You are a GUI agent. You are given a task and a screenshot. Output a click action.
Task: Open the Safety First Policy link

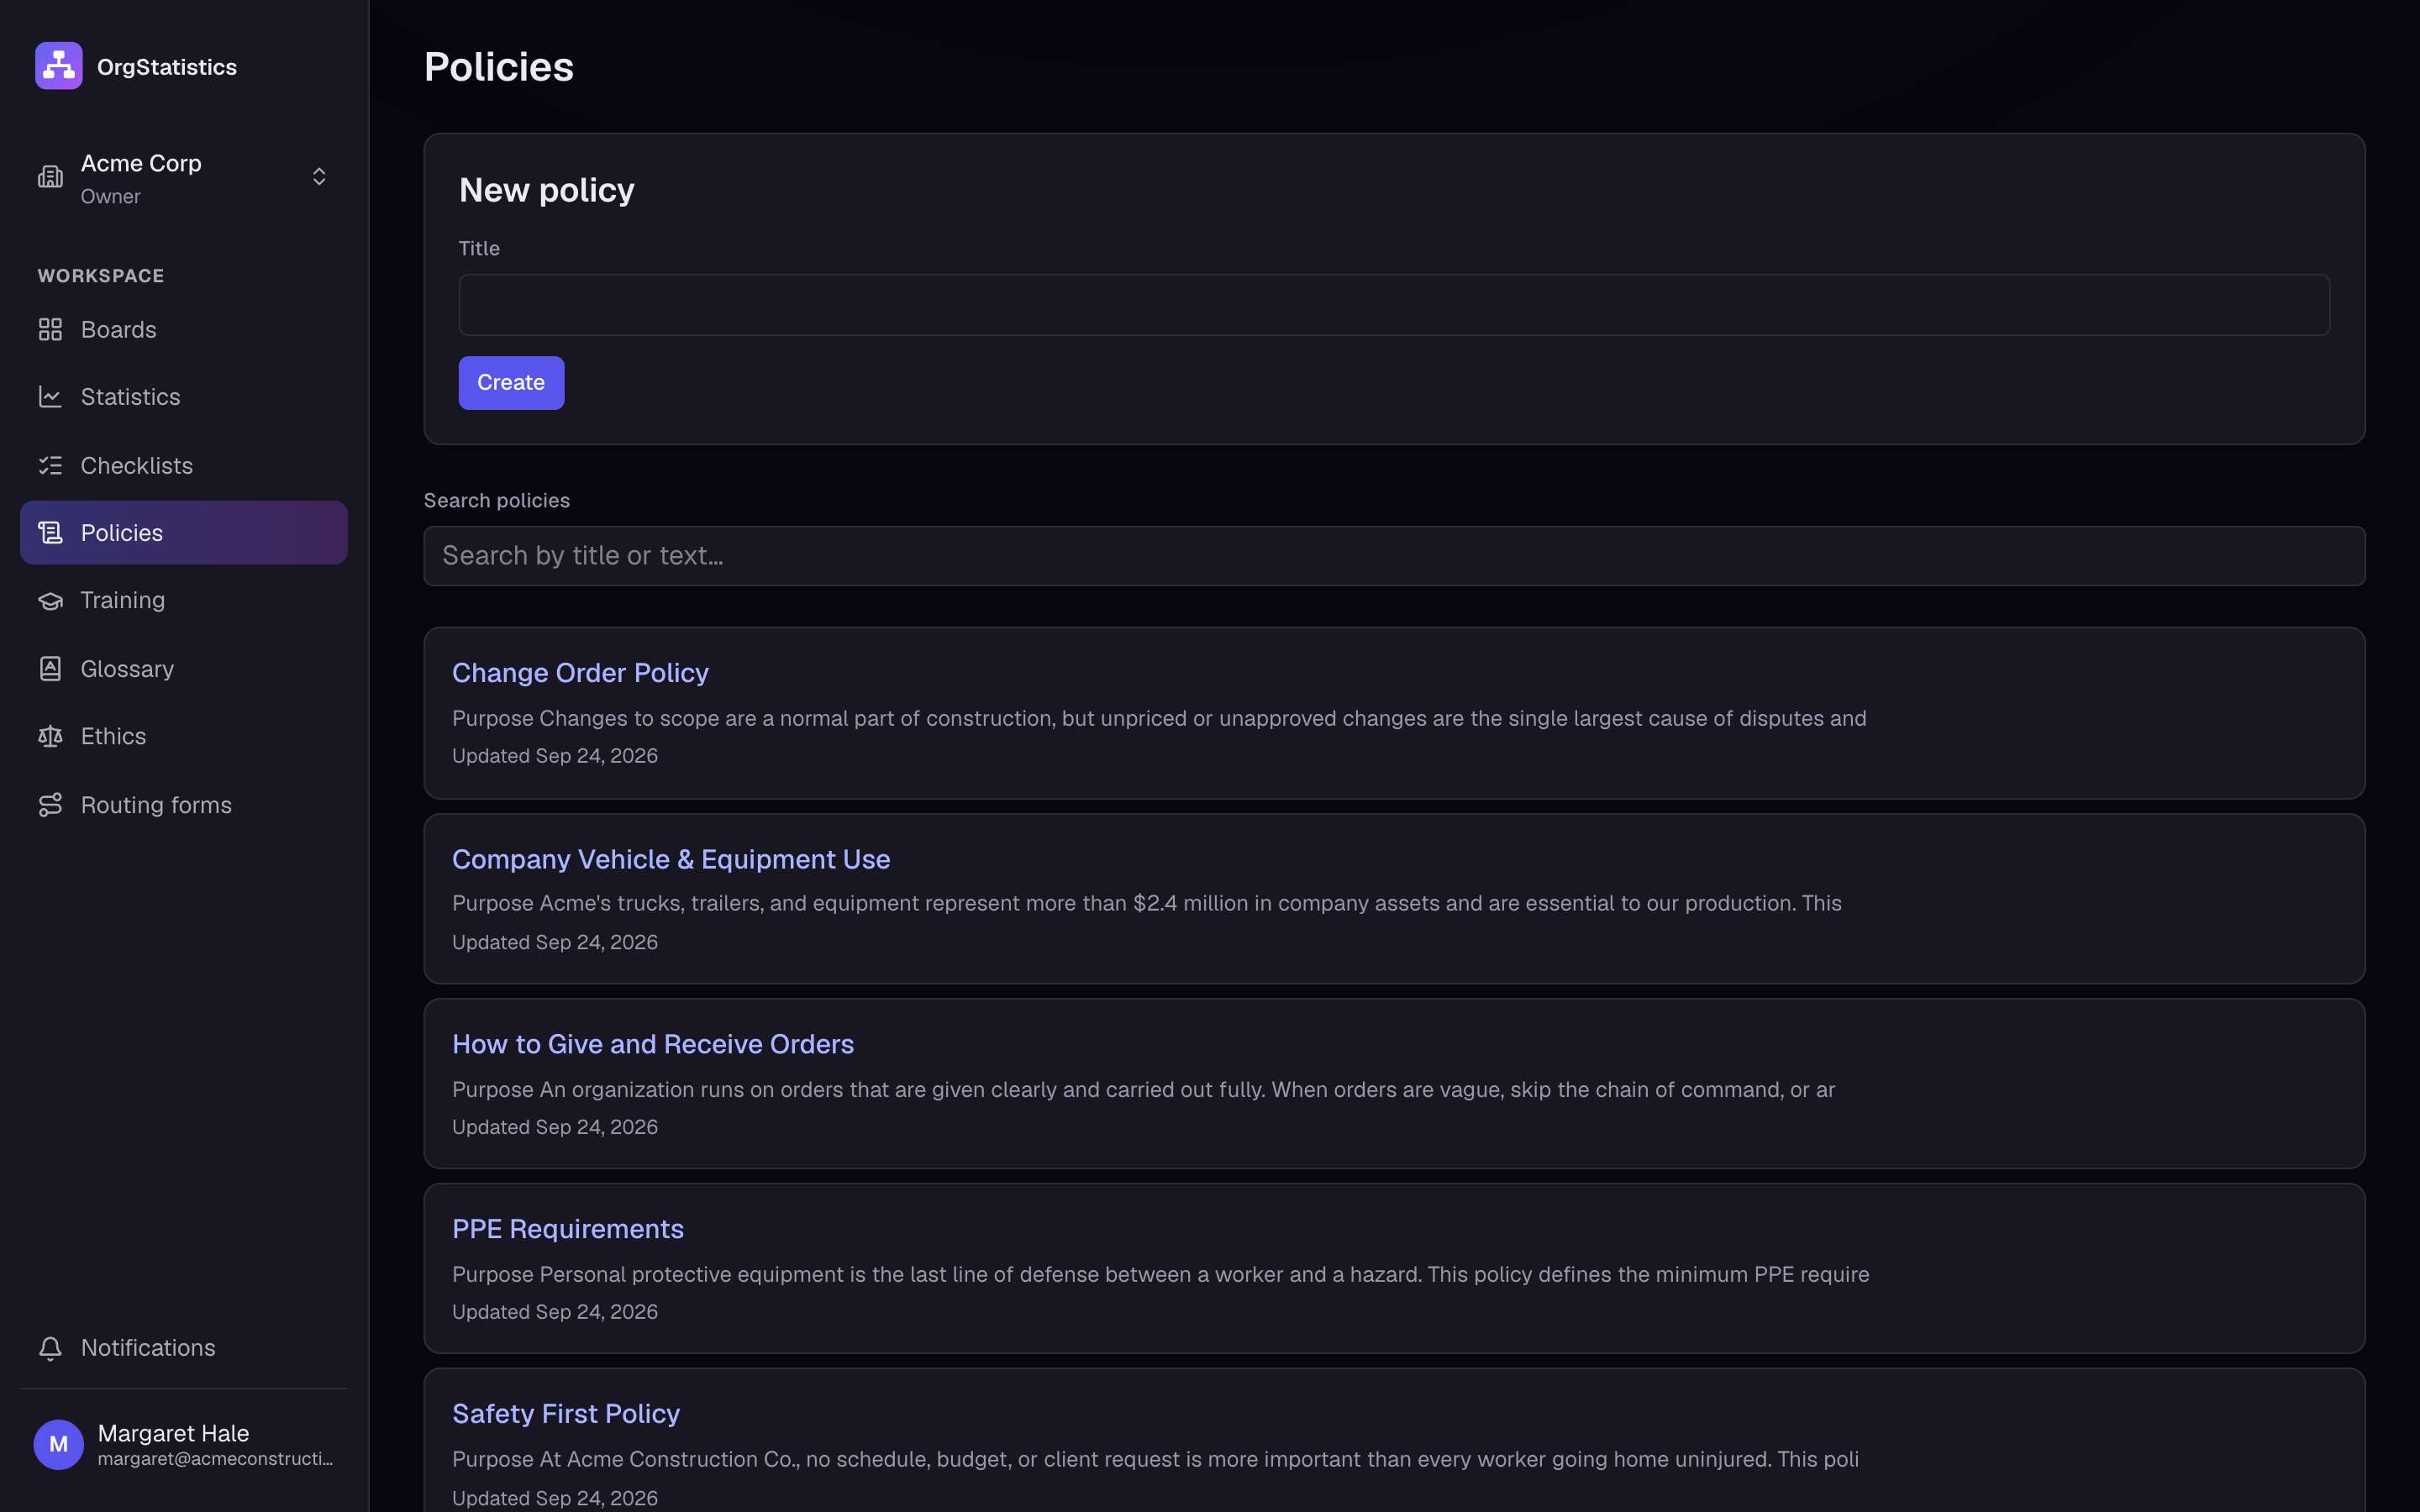pyautogui.click(x=566, y=1414)
